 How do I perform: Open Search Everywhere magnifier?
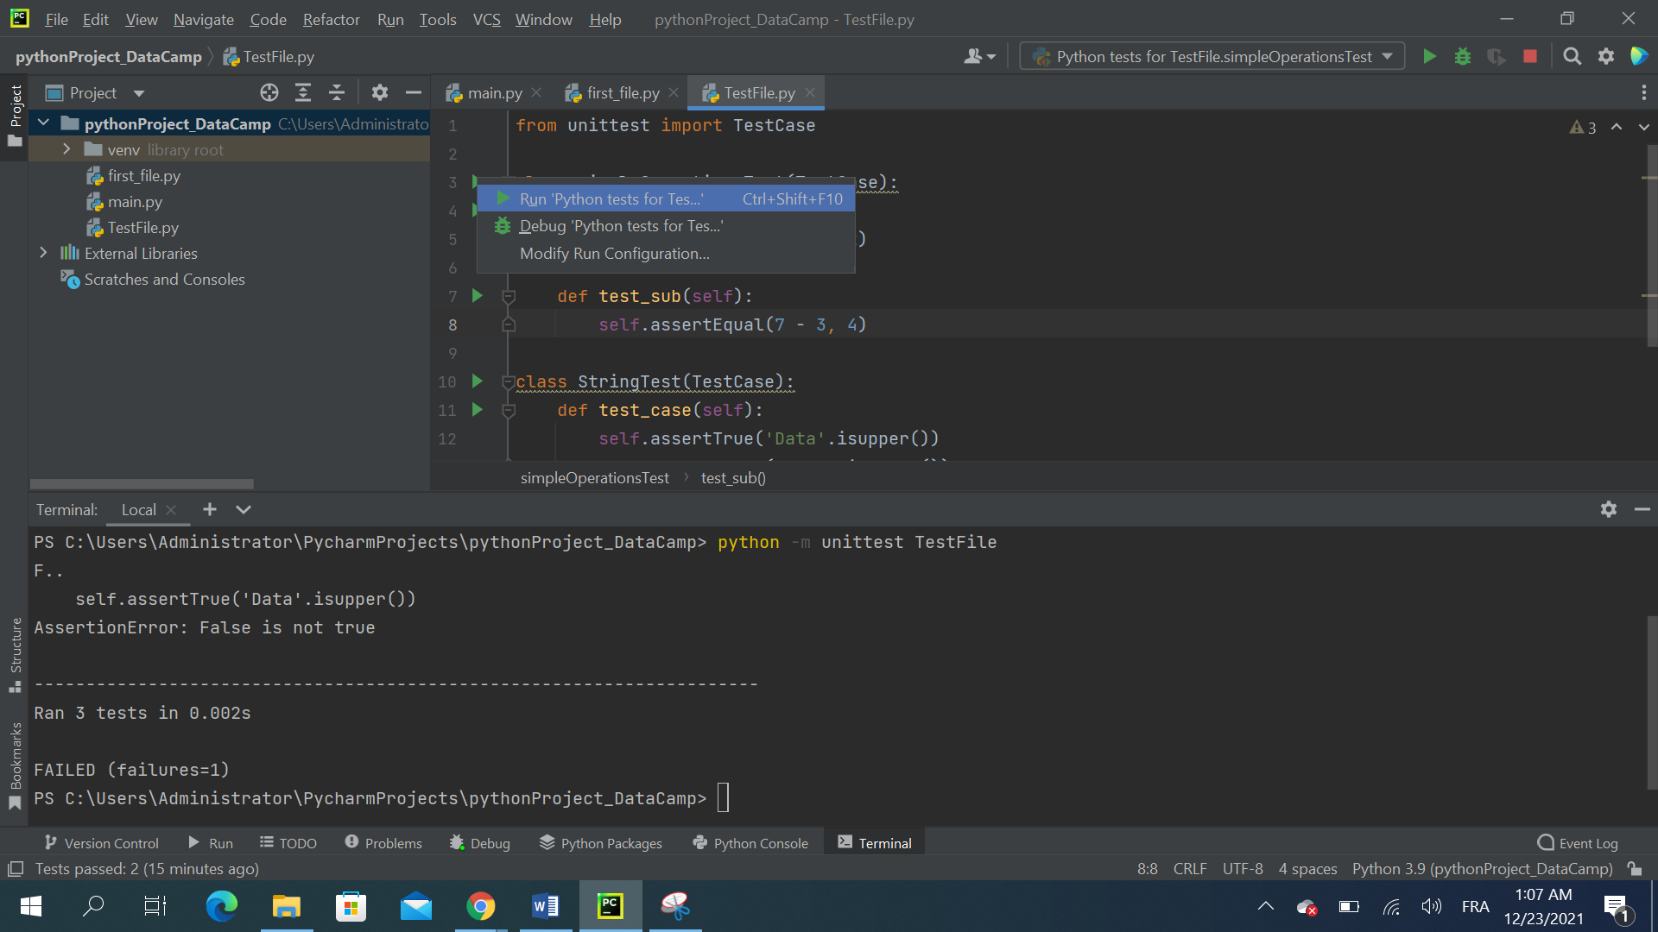[x=1572, y=56]
